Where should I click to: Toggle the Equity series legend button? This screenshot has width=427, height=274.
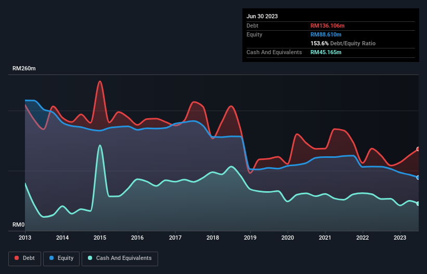tap(61, 258)
